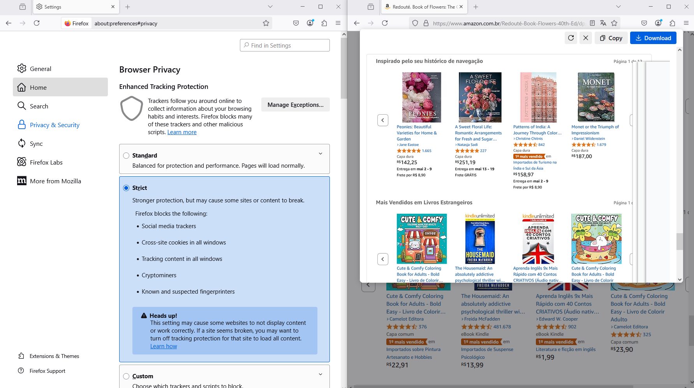The width and height of the screenshot is (694, 388).
Task: Retake the screenshot with the retry icon
Action: 571,38
